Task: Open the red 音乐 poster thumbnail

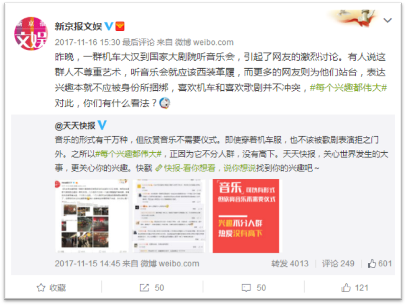Action: (x=246, y=216)
